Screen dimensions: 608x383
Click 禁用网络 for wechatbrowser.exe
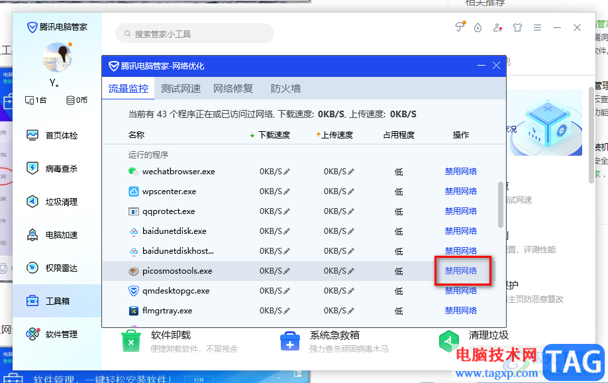tap(461, 172)
